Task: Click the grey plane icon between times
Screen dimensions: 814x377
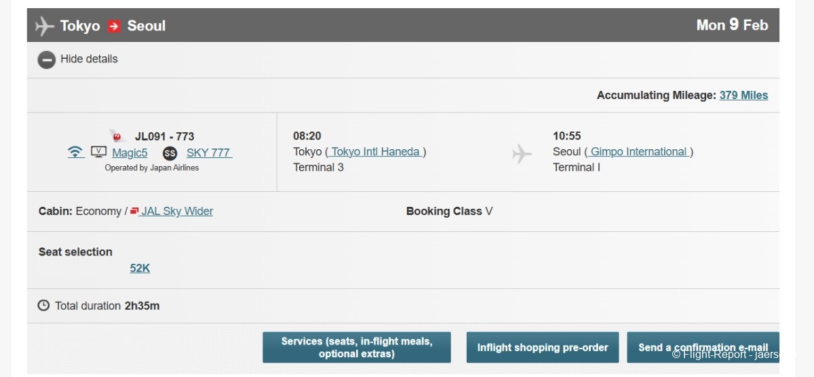Action: click(522, 154)
